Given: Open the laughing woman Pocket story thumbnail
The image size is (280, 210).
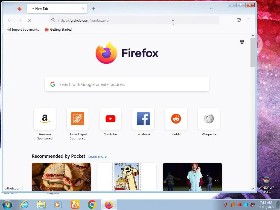Looking at the screenshot, I should (x=192, y=177).
